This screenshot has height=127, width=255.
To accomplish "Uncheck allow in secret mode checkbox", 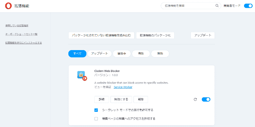I will 96,110.
